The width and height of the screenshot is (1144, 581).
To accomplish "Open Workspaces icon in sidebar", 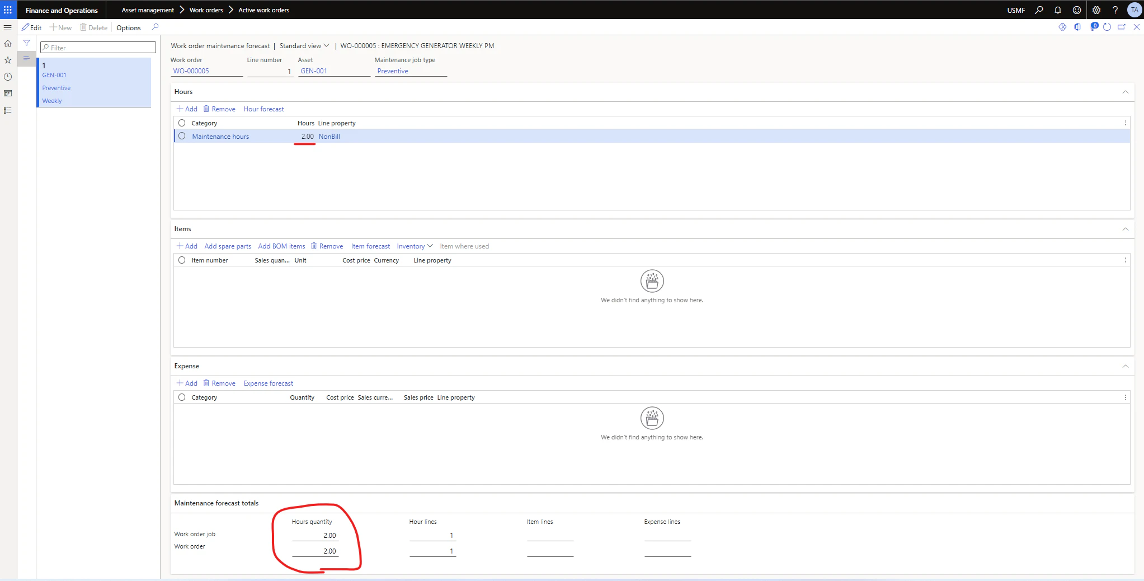I will click(x=8, y=93).
